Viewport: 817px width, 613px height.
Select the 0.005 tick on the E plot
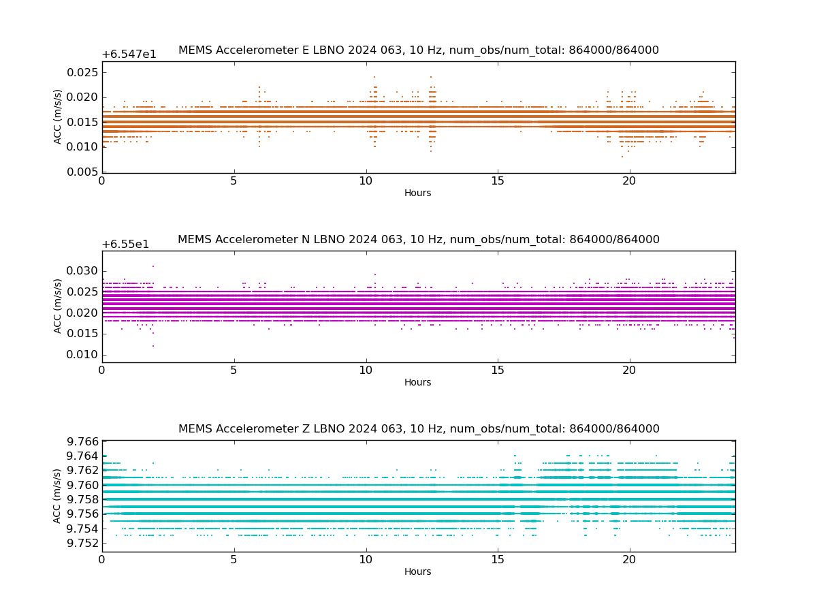tap(82, 172)
